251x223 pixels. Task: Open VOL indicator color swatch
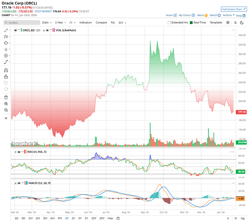(54, 30)
